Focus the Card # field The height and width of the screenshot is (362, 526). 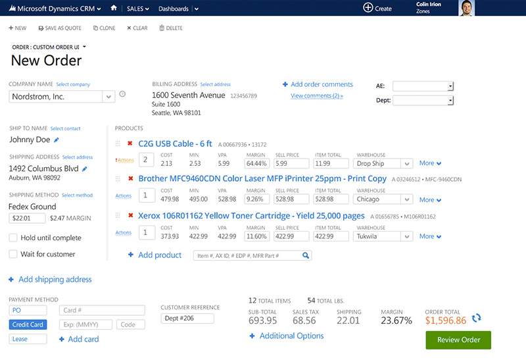coord(102,310)
